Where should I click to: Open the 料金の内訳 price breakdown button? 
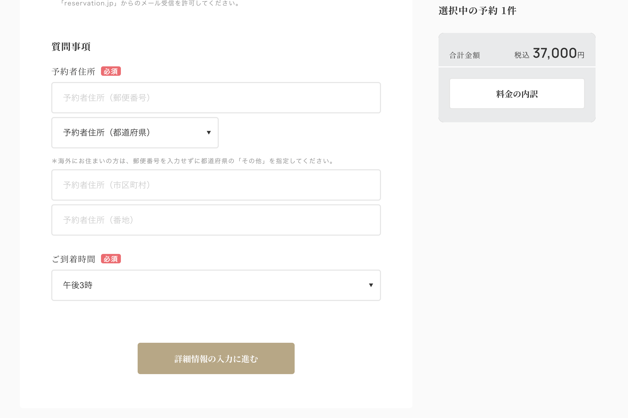(516, 94)
